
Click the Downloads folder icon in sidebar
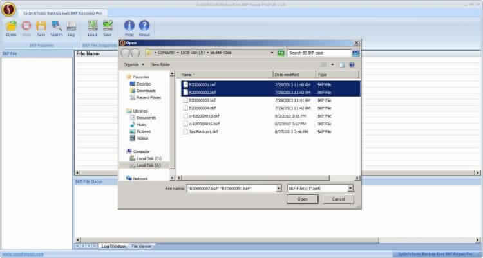click(133, 91)
